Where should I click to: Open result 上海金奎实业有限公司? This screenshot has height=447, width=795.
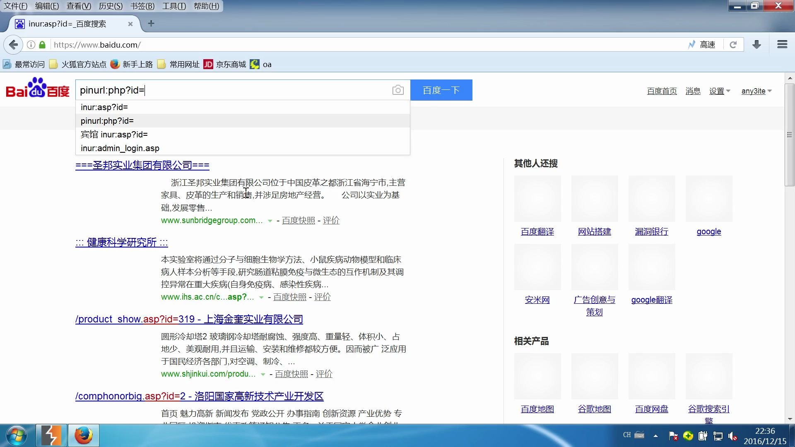(x=189, y=319)
